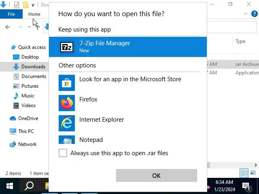This screenshot has width=259, height=194.
Task: Select Internet Explorer from the options
Action: click(128, 123)
